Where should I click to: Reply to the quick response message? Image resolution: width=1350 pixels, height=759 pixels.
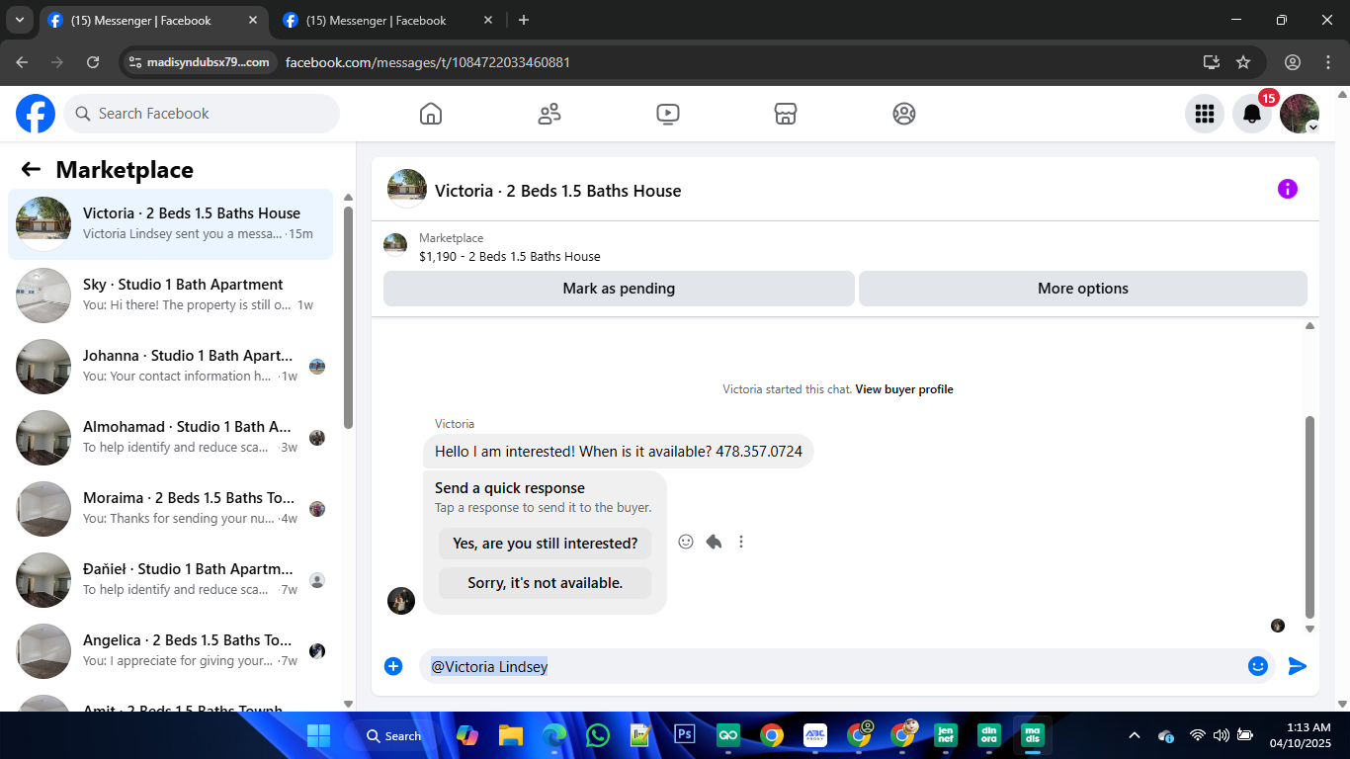click(x=714, y=542)
